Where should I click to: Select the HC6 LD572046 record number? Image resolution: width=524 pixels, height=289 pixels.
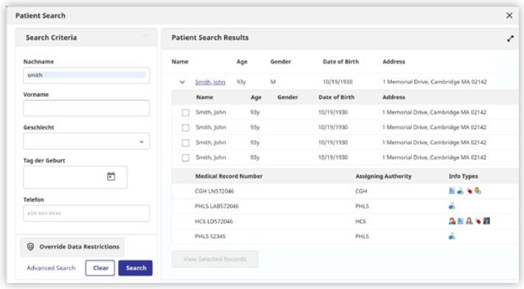coord(213,221)
